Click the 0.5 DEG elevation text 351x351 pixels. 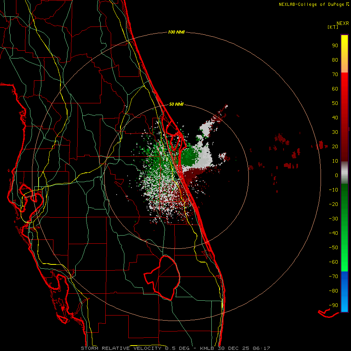coord(177,348)
